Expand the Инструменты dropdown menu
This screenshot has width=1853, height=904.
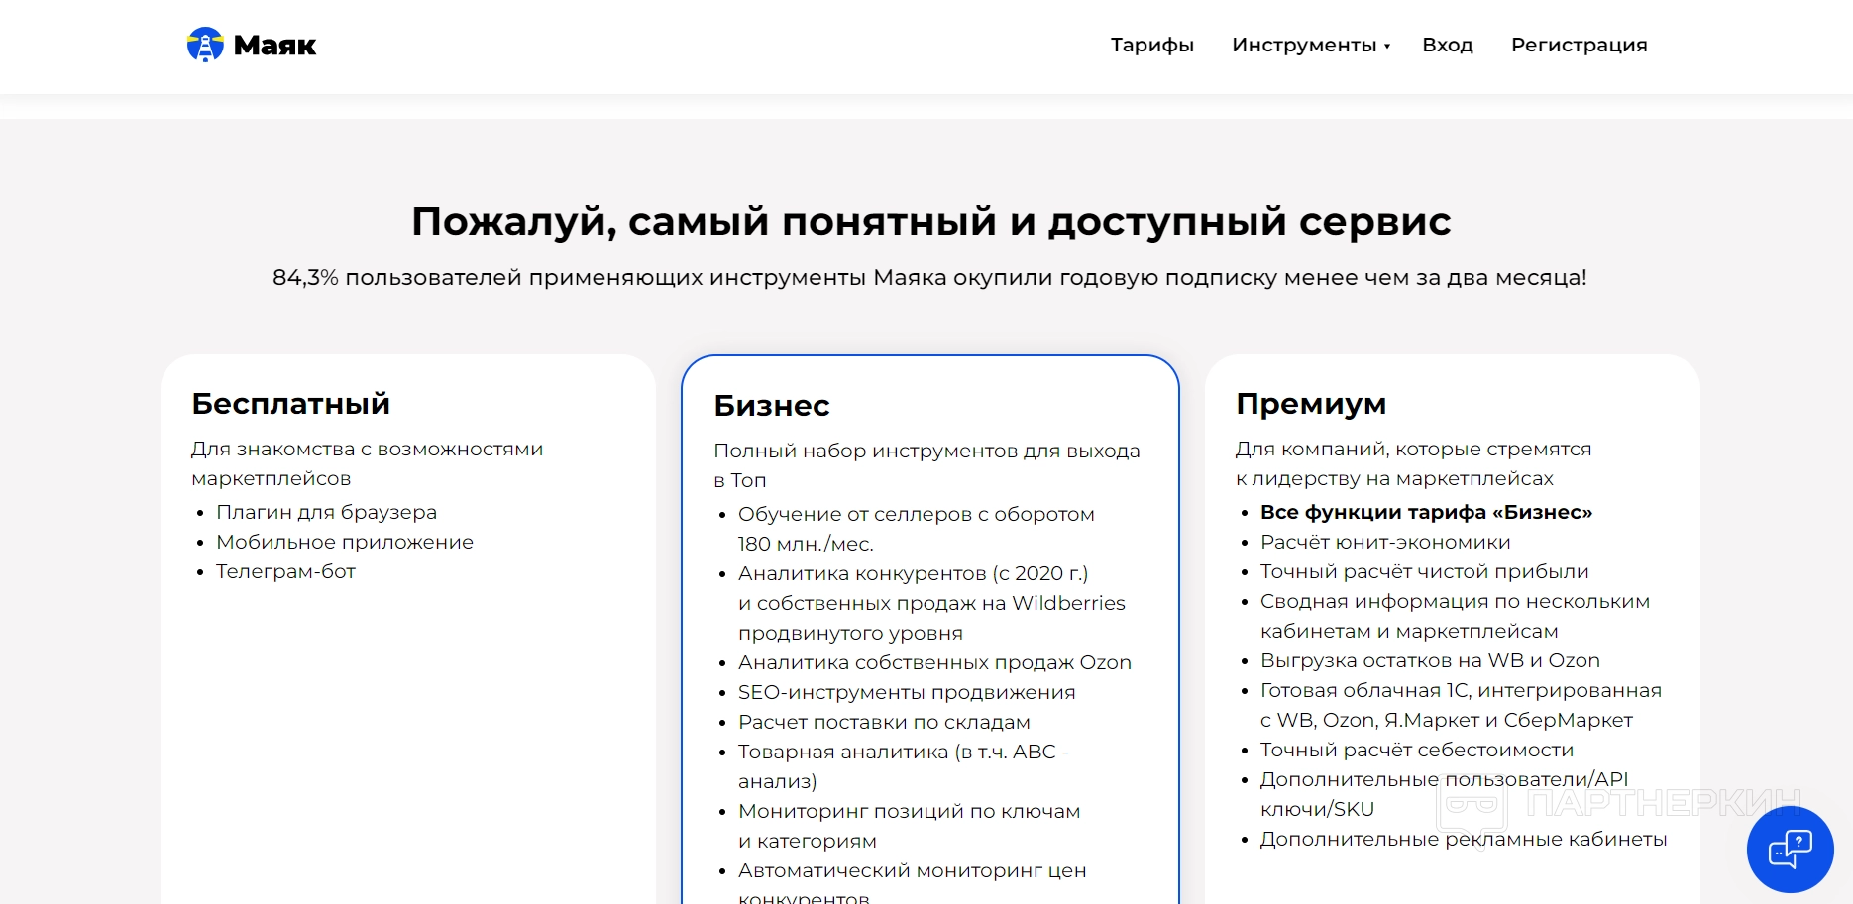tap(1311, 45)
